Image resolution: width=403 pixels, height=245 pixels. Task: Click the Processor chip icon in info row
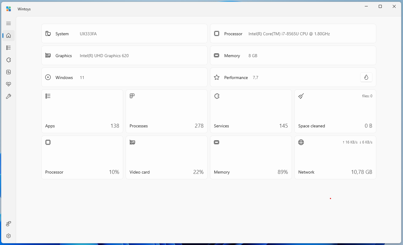[x=217, y=34]
